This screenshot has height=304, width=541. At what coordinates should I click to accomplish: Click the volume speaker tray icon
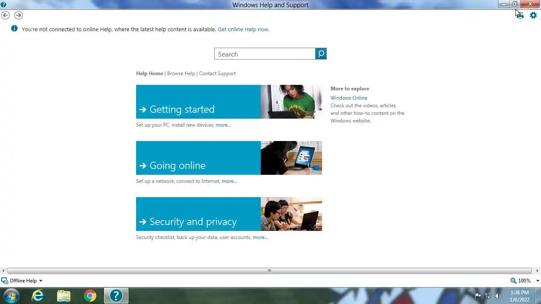point(498,296)
